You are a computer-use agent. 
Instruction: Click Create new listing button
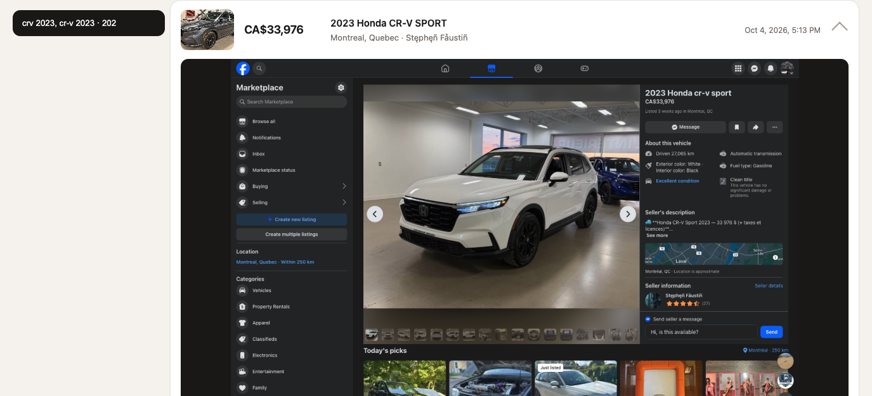coord(292,220)
